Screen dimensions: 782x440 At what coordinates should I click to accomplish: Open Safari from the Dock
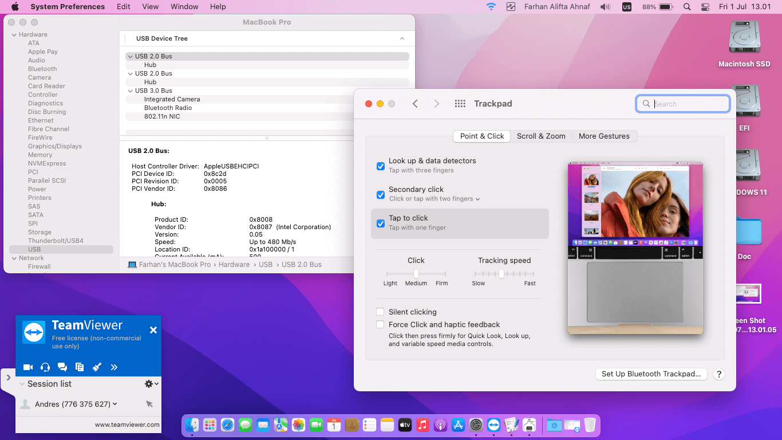click(x=227, y=425)
